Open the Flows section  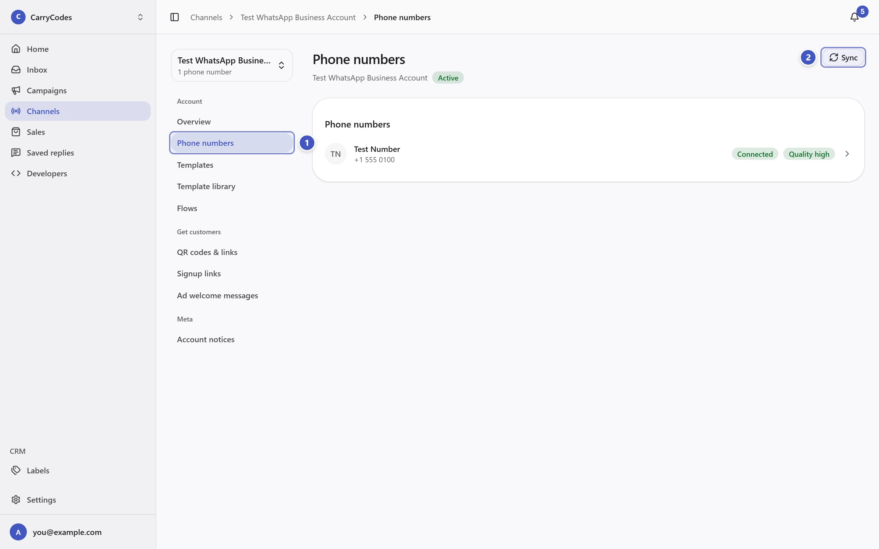coord(232,208)
